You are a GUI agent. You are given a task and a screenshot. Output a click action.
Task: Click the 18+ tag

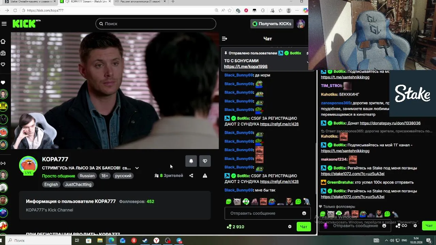pyautogui.click(x=105, y=176)
